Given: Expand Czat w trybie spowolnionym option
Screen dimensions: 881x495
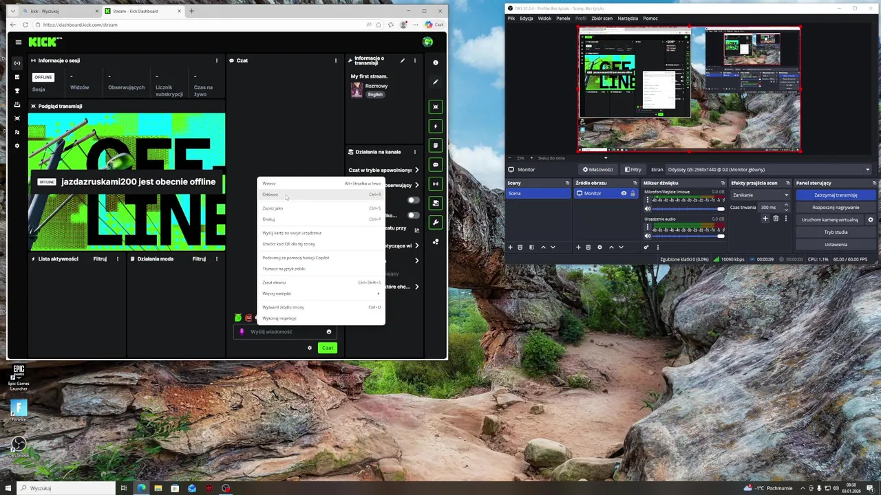Looking at the screenshot, I should point(416,170).
